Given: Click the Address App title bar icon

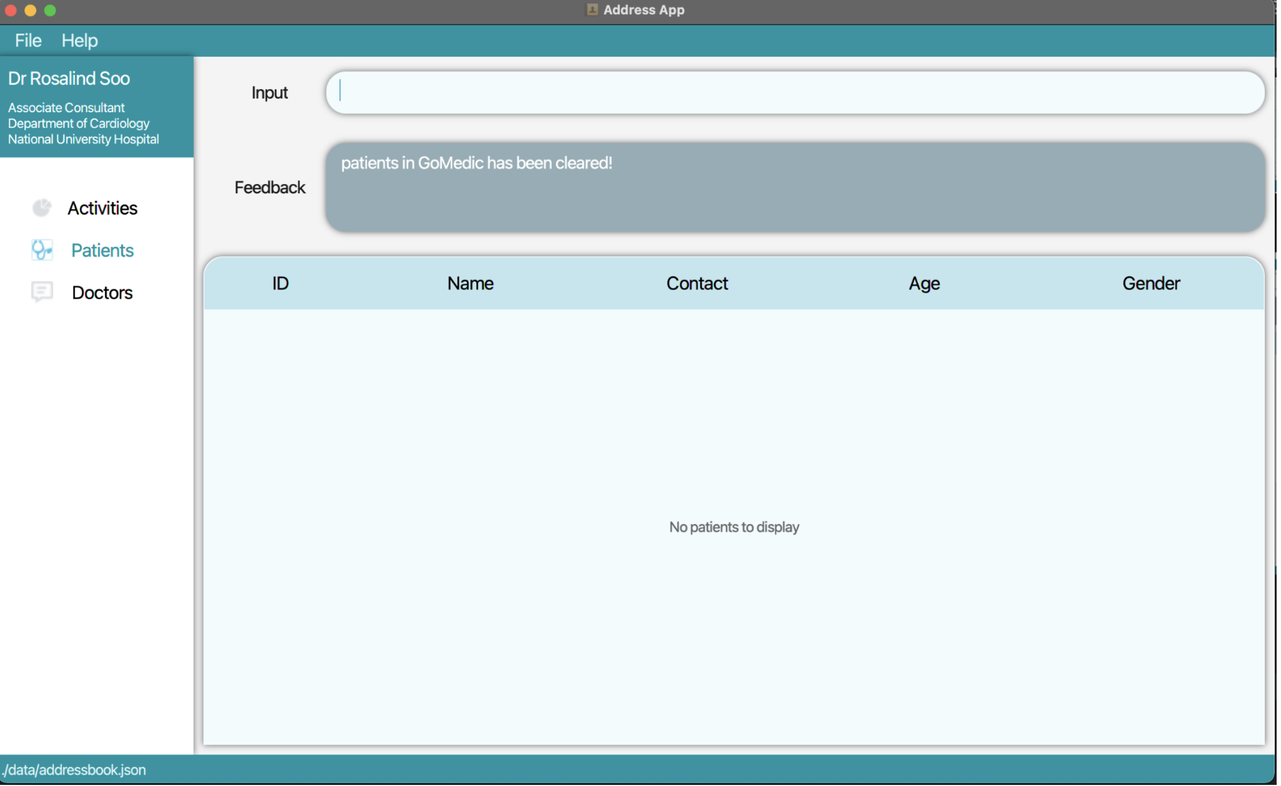Looking at the screenshot, I should [x=592, y=10].
